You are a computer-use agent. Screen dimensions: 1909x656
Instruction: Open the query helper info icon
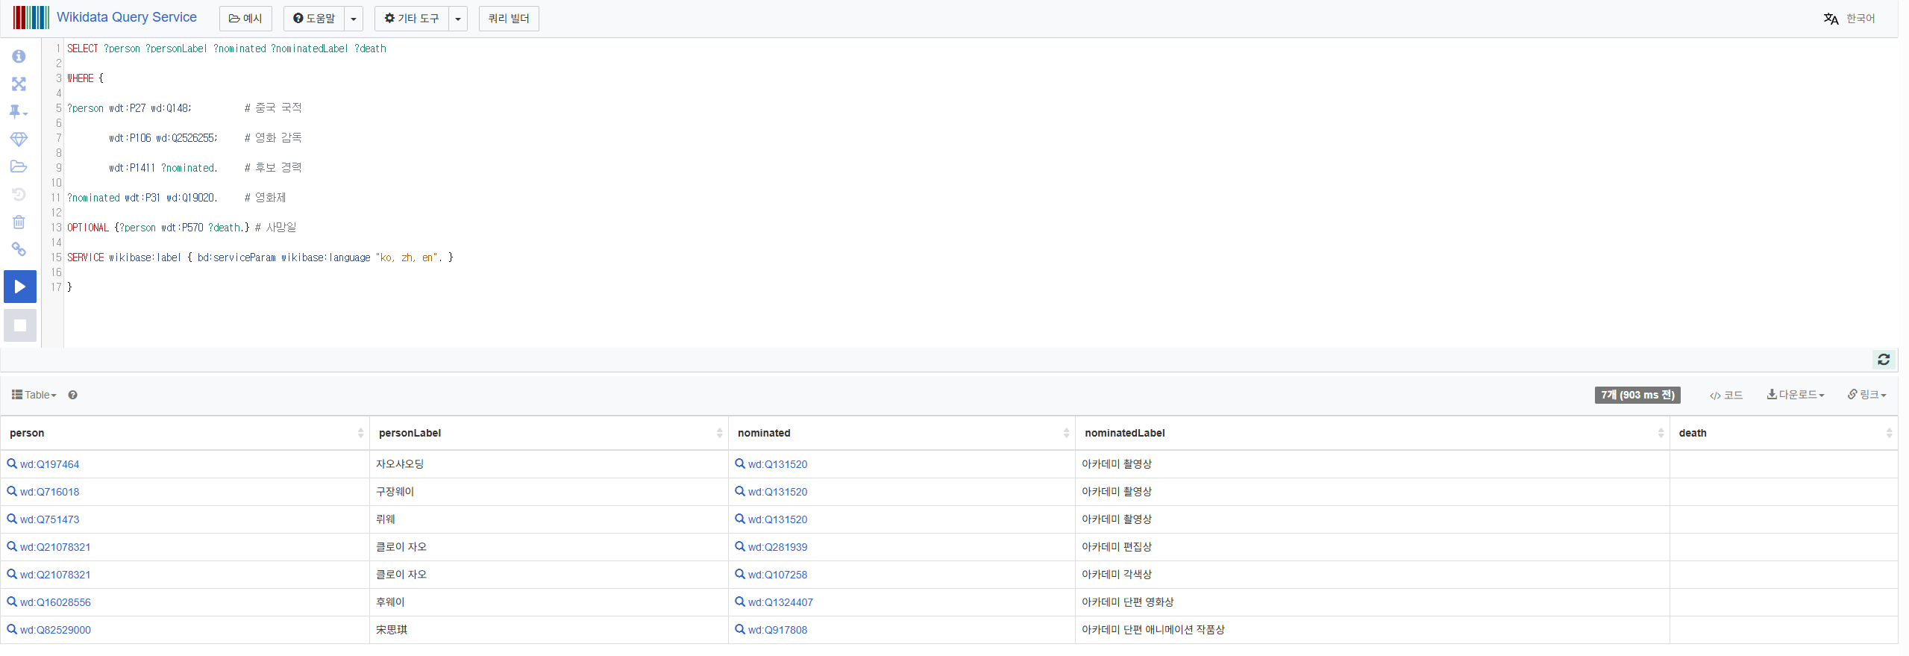click(19, 57)
